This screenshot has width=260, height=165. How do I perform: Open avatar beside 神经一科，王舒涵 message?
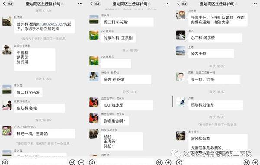click(7, 131)
